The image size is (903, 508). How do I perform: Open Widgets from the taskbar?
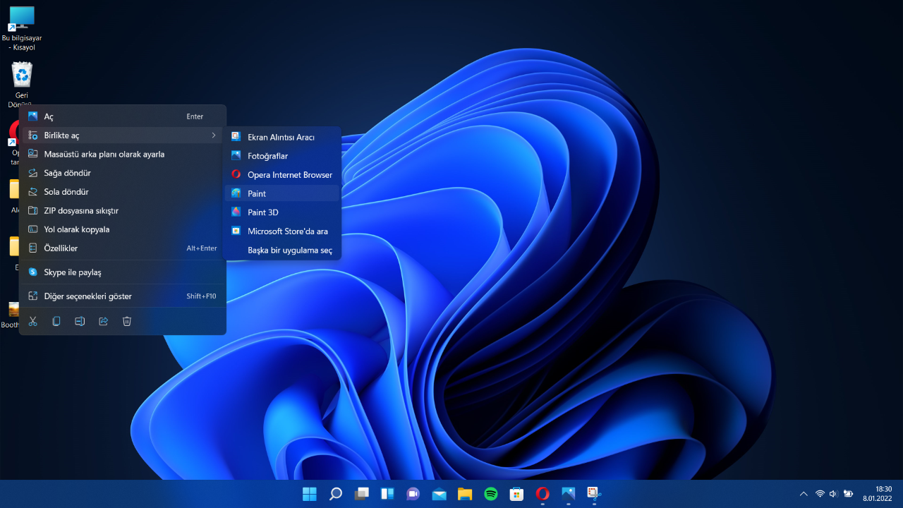pos(387,494)
